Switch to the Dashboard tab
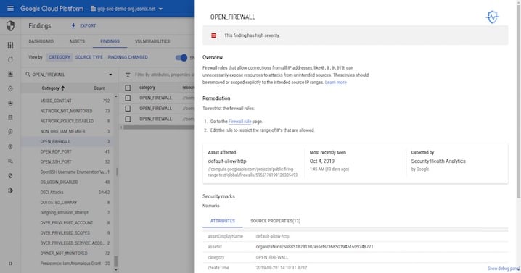521x273 pixels. pyautogui.click(x=41, y=41)
